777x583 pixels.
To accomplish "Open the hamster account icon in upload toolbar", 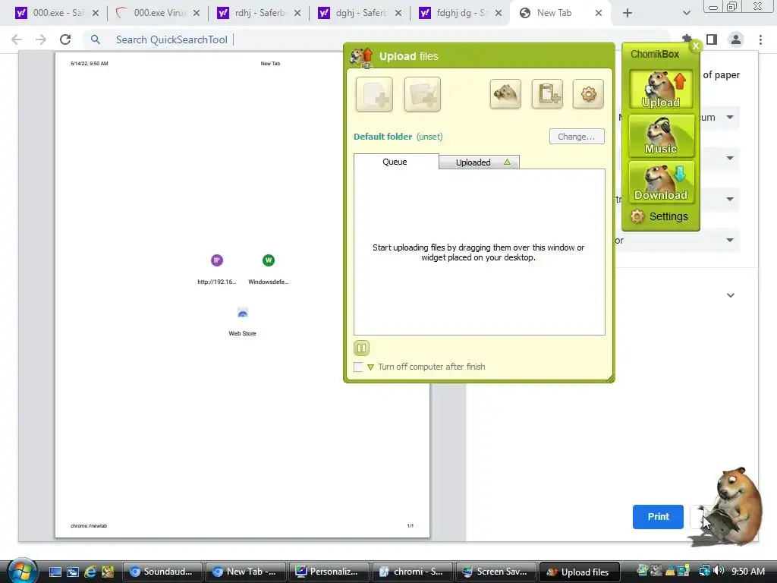I will 505,93.
